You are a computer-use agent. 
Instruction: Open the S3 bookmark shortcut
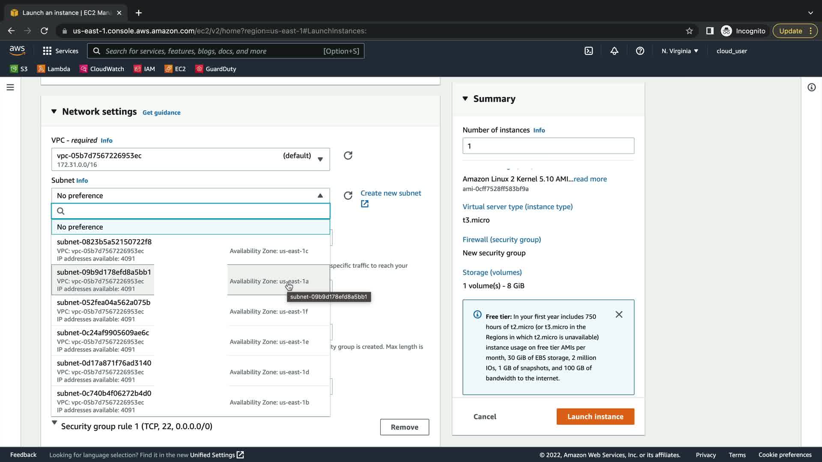click(19, 69)
